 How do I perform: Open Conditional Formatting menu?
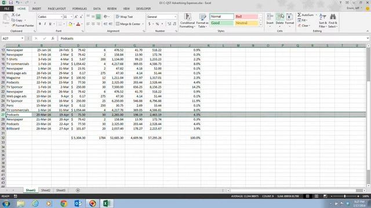coord(187,21)
